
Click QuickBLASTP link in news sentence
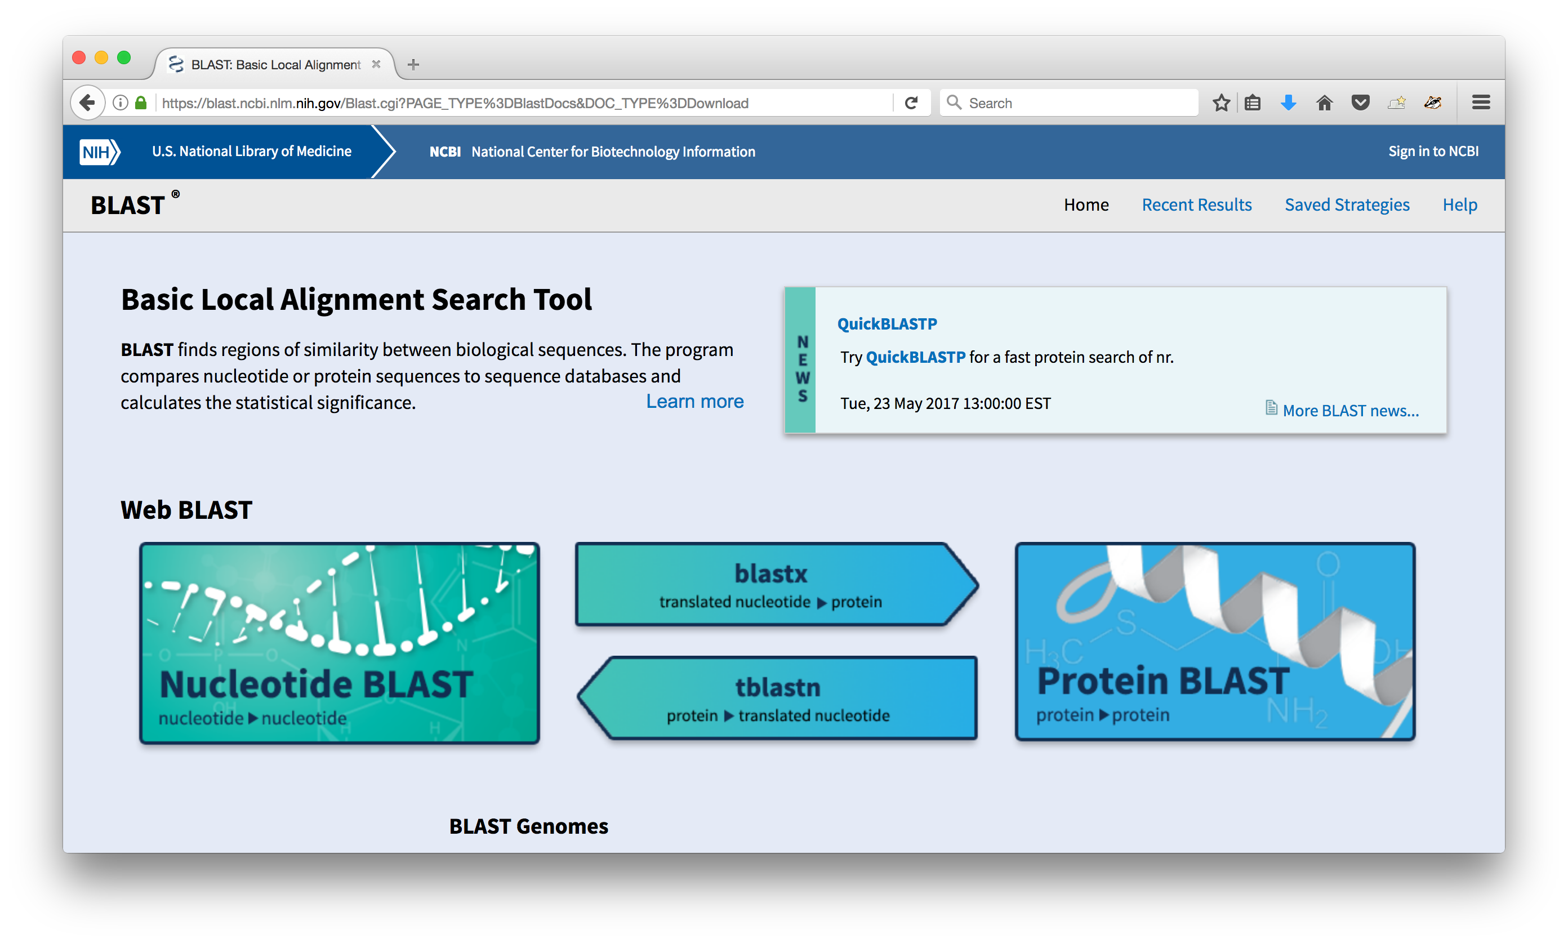[x=916, y=357]
